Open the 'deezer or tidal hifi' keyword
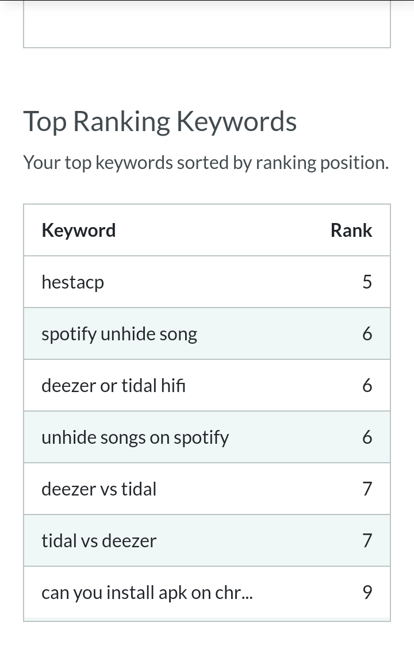 point(113,386)
